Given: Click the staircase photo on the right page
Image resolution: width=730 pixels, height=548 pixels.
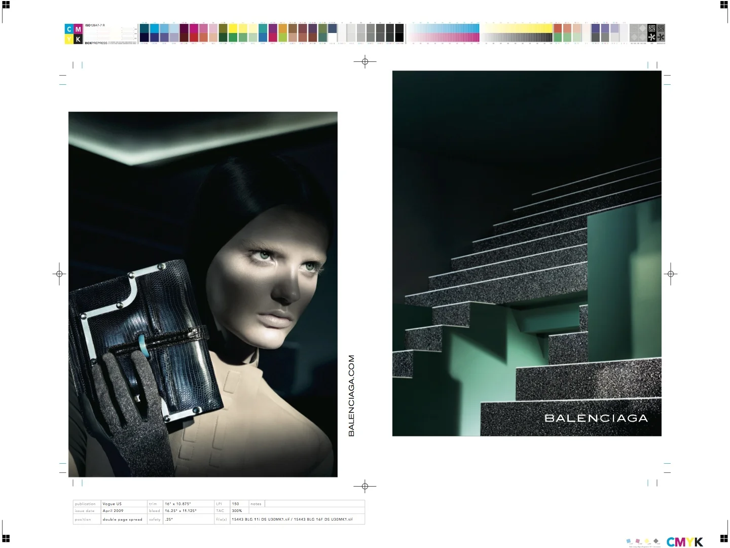Looking at the screenshot, I should 527,253.
